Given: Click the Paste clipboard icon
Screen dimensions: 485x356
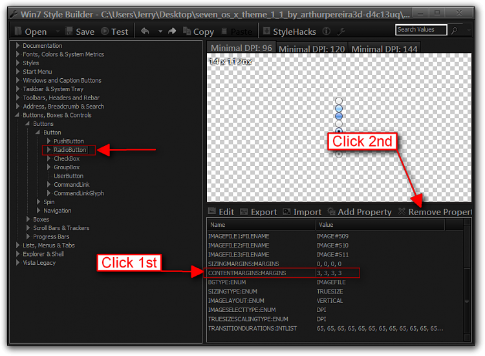Looking at the screenshot, I should pos(224,31).
